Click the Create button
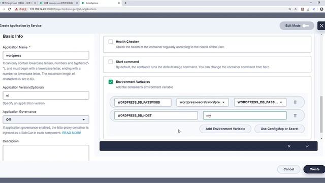325x183 pixels. tap(314, 169)
